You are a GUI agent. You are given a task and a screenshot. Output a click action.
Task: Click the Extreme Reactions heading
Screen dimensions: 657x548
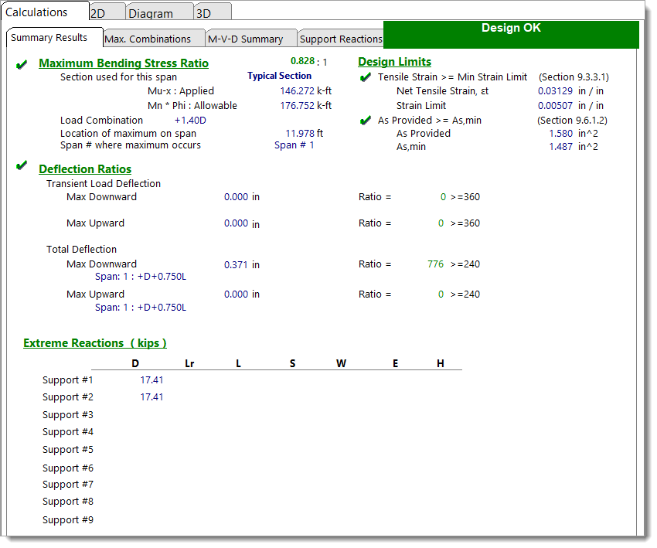[x=95, y=343]
